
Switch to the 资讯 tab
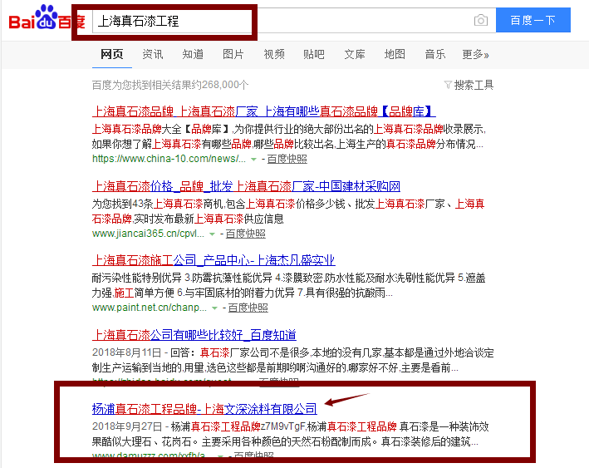(x=153, y=54)
